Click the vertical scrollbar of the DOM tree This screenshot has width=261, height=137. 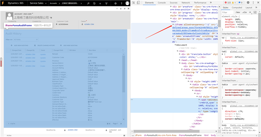tap(219, 23)
